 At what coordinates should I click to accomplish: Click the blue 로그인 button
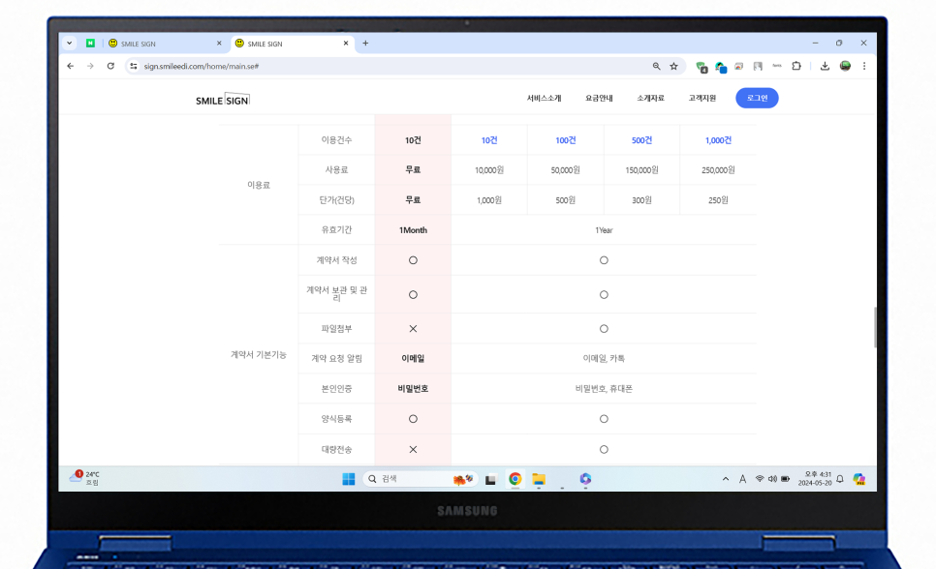coord(757,98)
